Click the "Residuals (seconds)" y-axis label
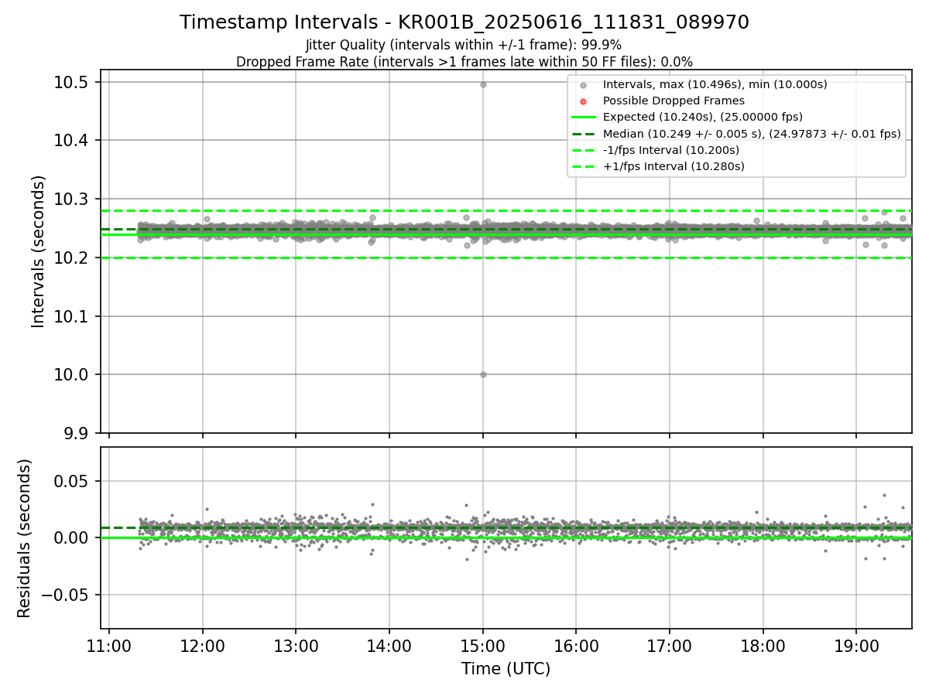 click(25, 538)
